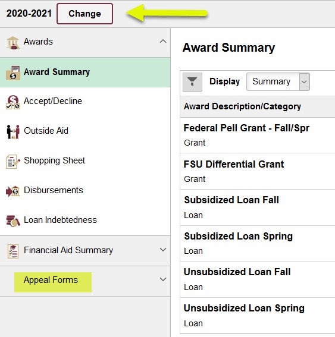This screenshot has width=335, height=337.
Task: Collapse the Awards section chevron
Action: tap(163, 41)
